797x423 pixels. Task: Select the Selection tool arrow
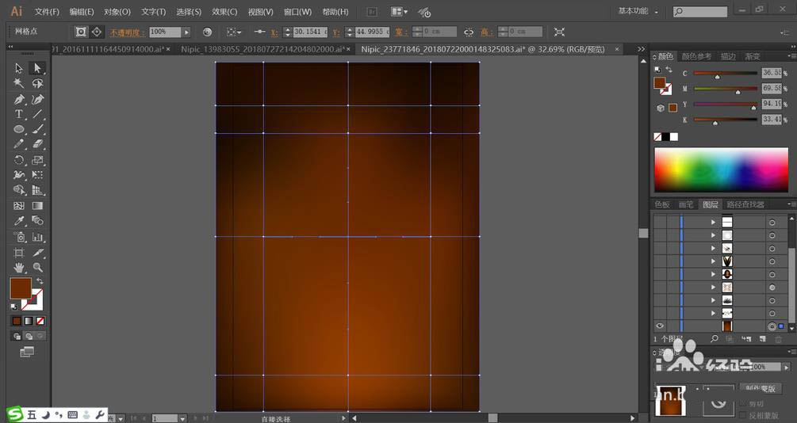coord(19,67)
